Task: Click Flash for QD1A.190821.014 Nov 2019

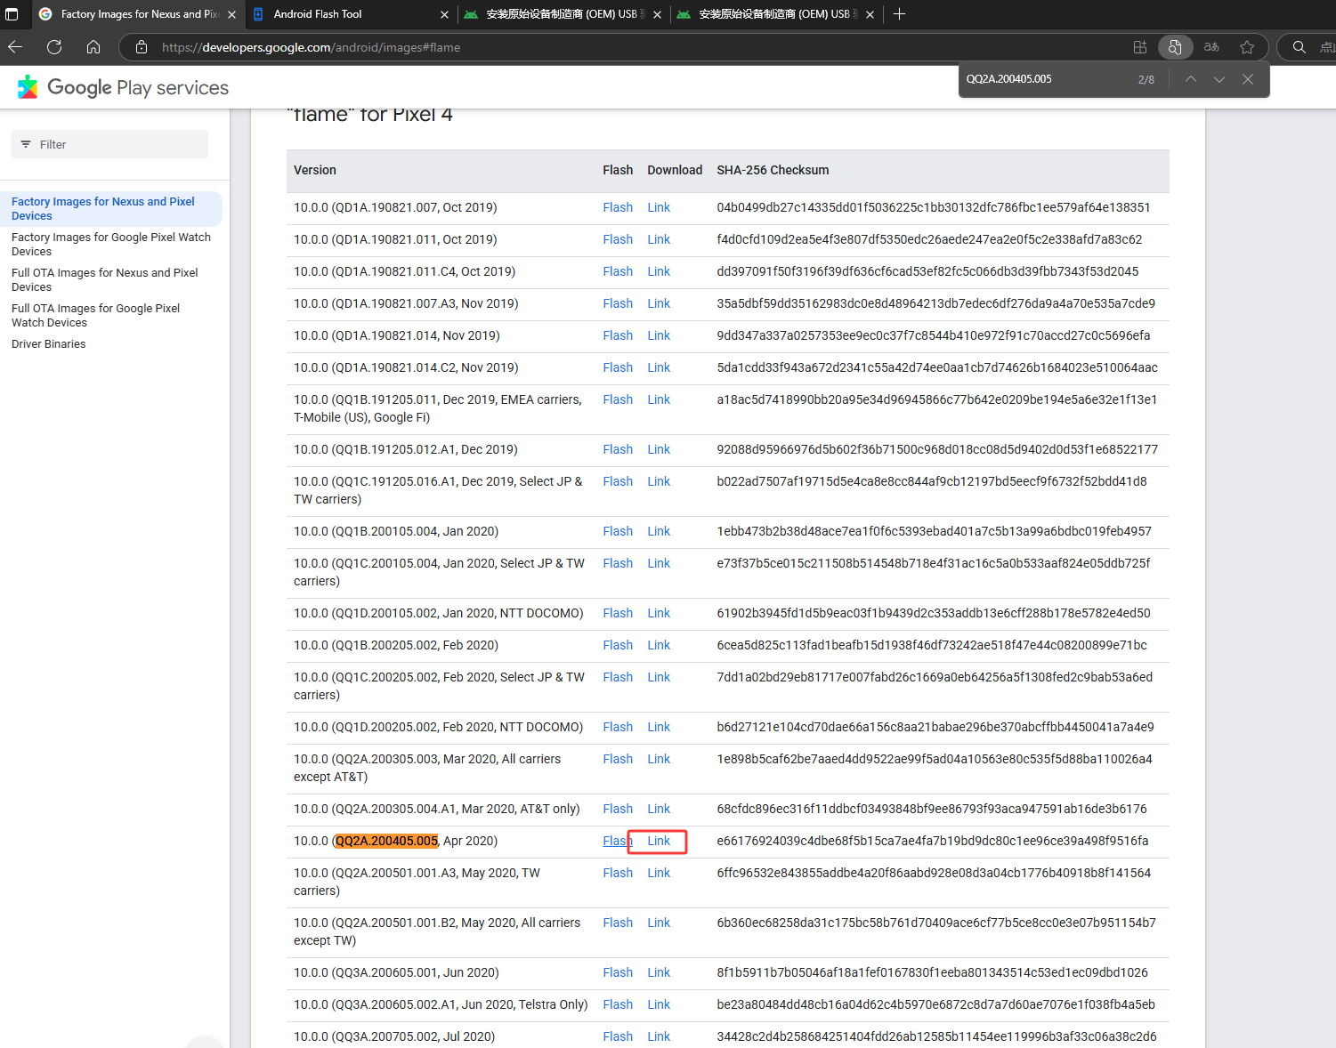Action: [x=618, y=335]
